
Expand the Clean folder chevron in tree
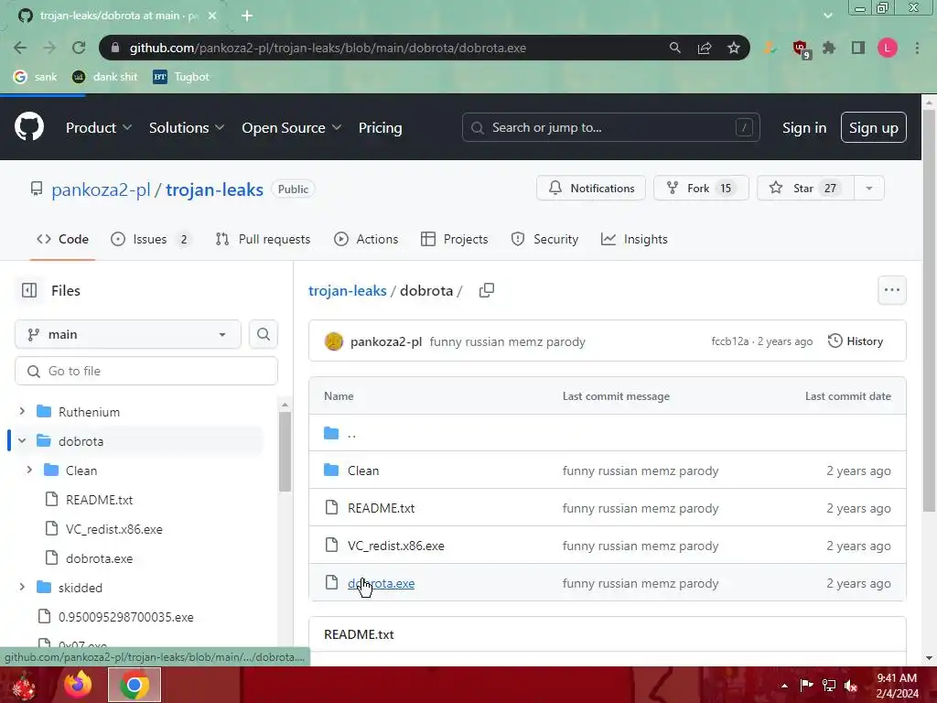[29, 470]
